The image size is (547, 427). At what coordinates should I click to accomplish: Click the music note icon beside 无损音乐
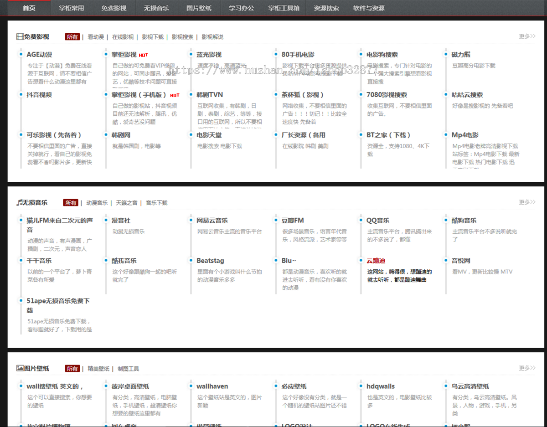pyautogui.click(x=19, y=202)
